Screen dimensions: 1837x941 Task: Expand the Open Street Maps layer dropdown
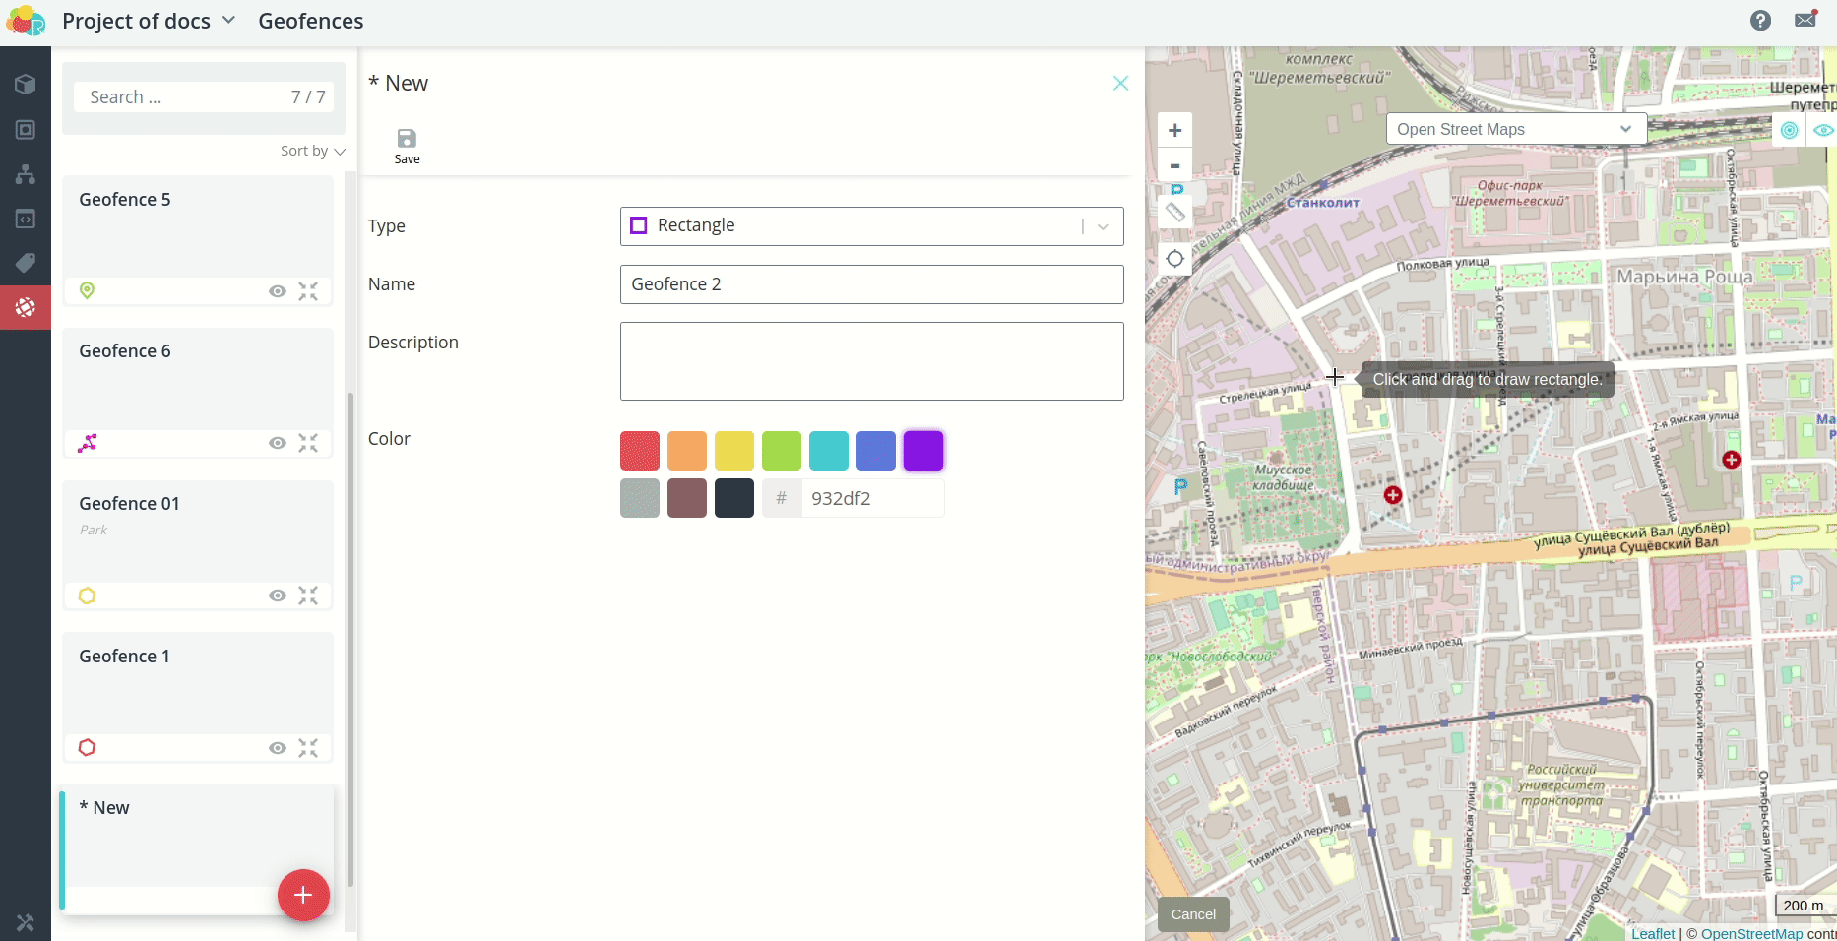1515,129
